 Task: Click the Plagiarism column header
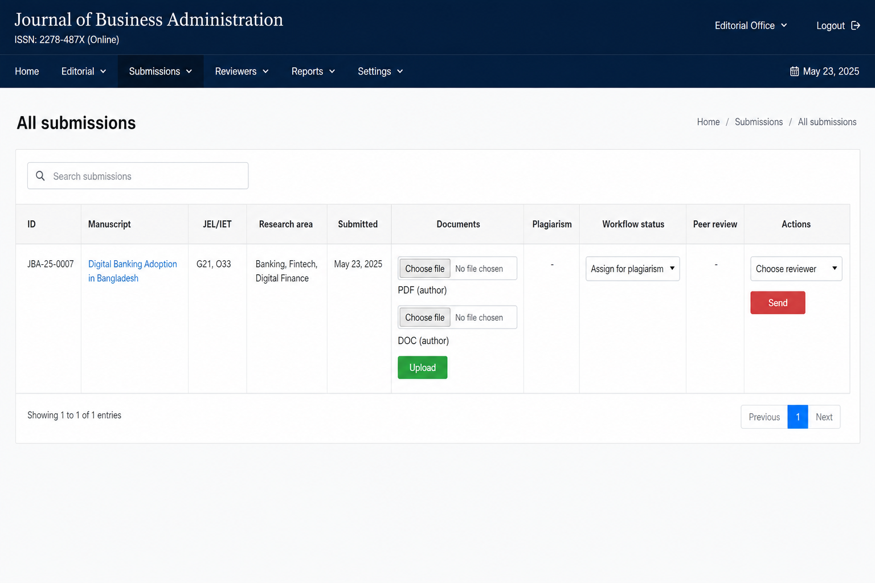coord(551,224)
